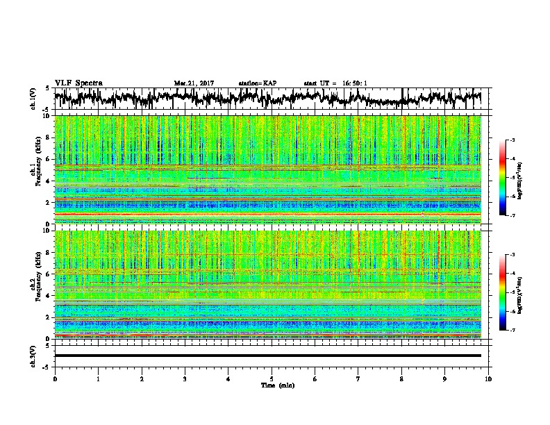Click time-axis tick label "7"
The image size is (550, 425).
[x=358, y=379]
